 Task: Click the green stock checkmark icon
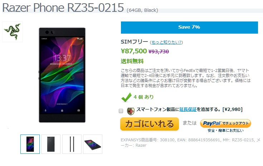pos(126,97)
